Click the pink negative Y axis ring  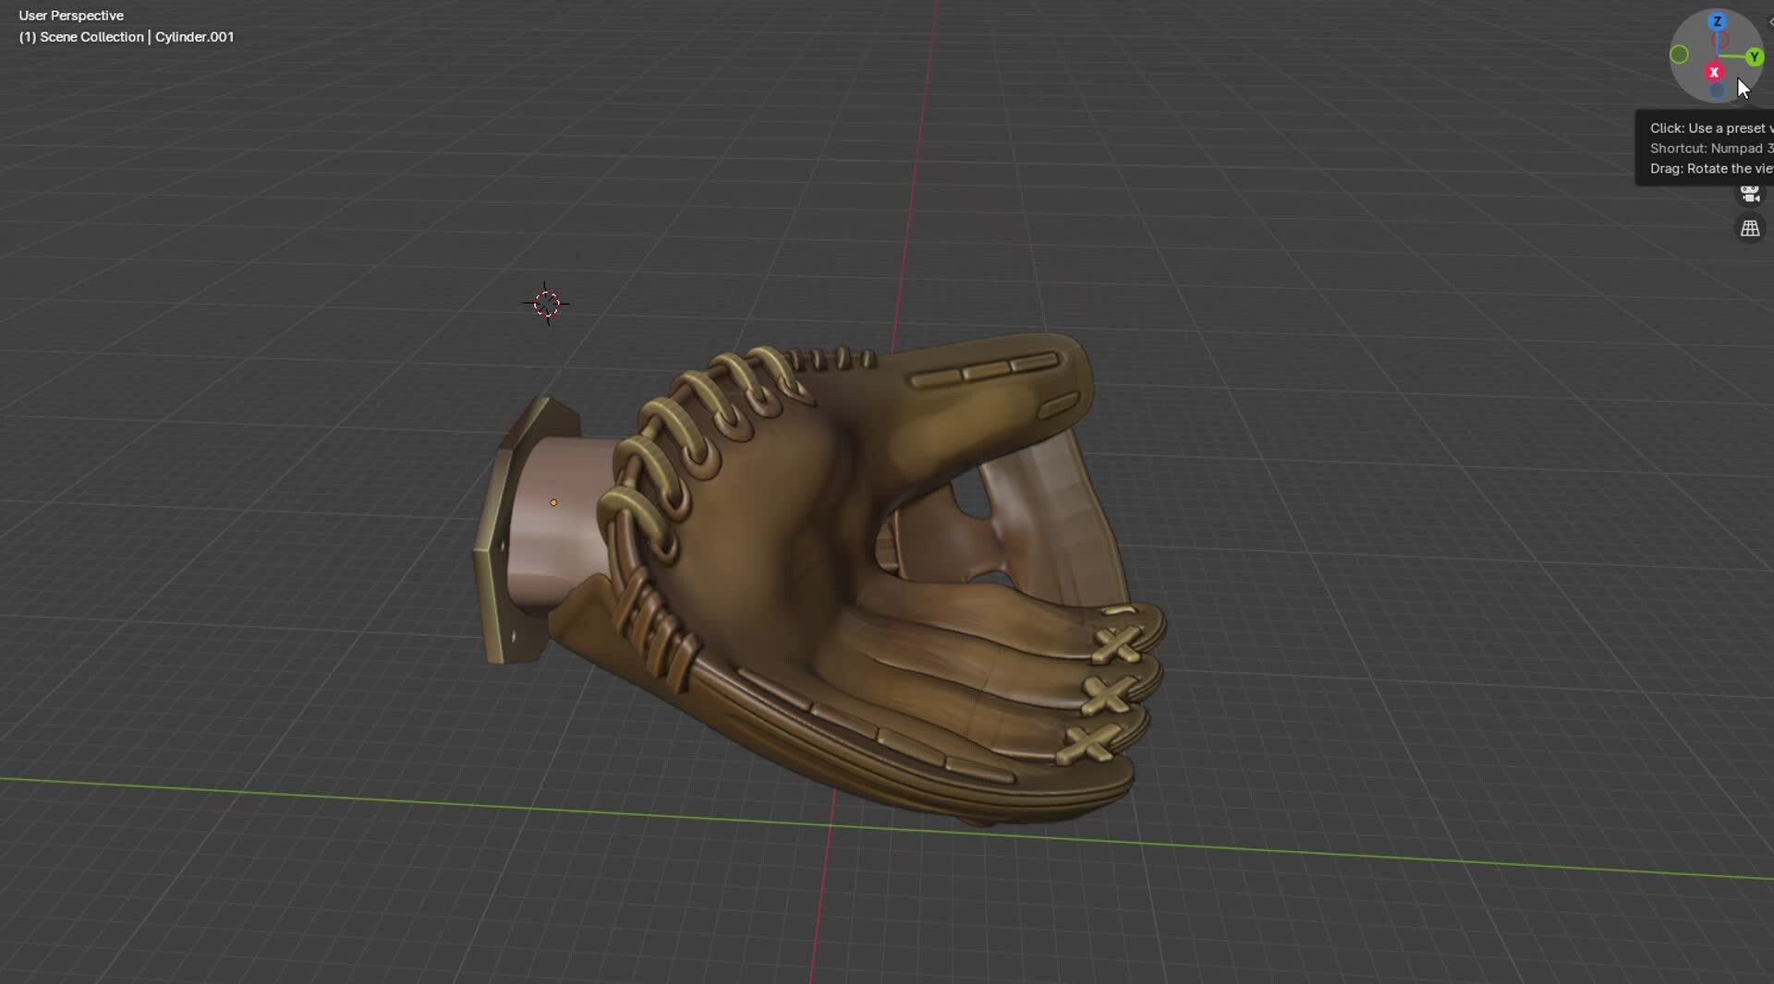click(1720, 39)
